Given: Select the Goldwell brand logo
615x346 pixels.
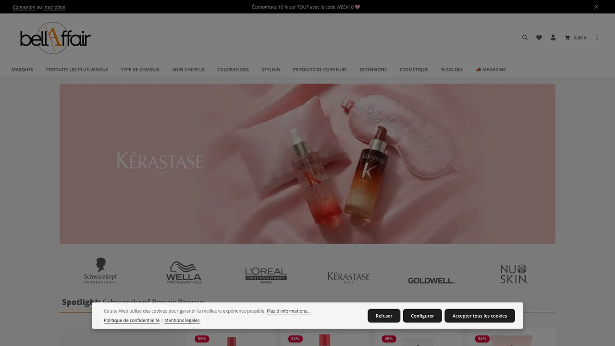Looking at the screenshot, I should tap(431, 280).
